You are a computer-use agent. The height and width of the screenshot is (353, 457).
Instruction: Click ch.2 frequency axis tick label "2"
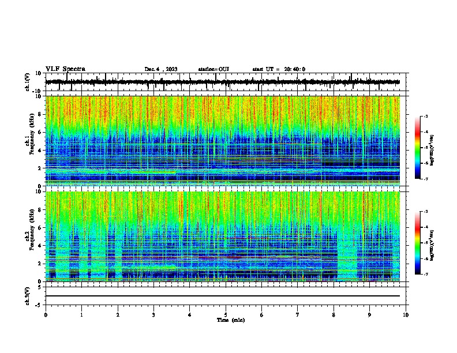(40, 264)
